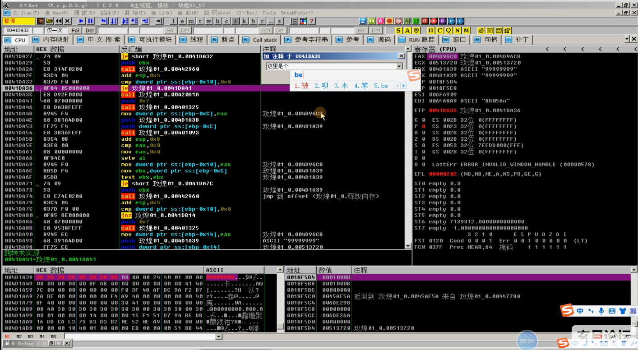
Task: Click the purple 'R' round plugin icon
Action: click(442, 21)
